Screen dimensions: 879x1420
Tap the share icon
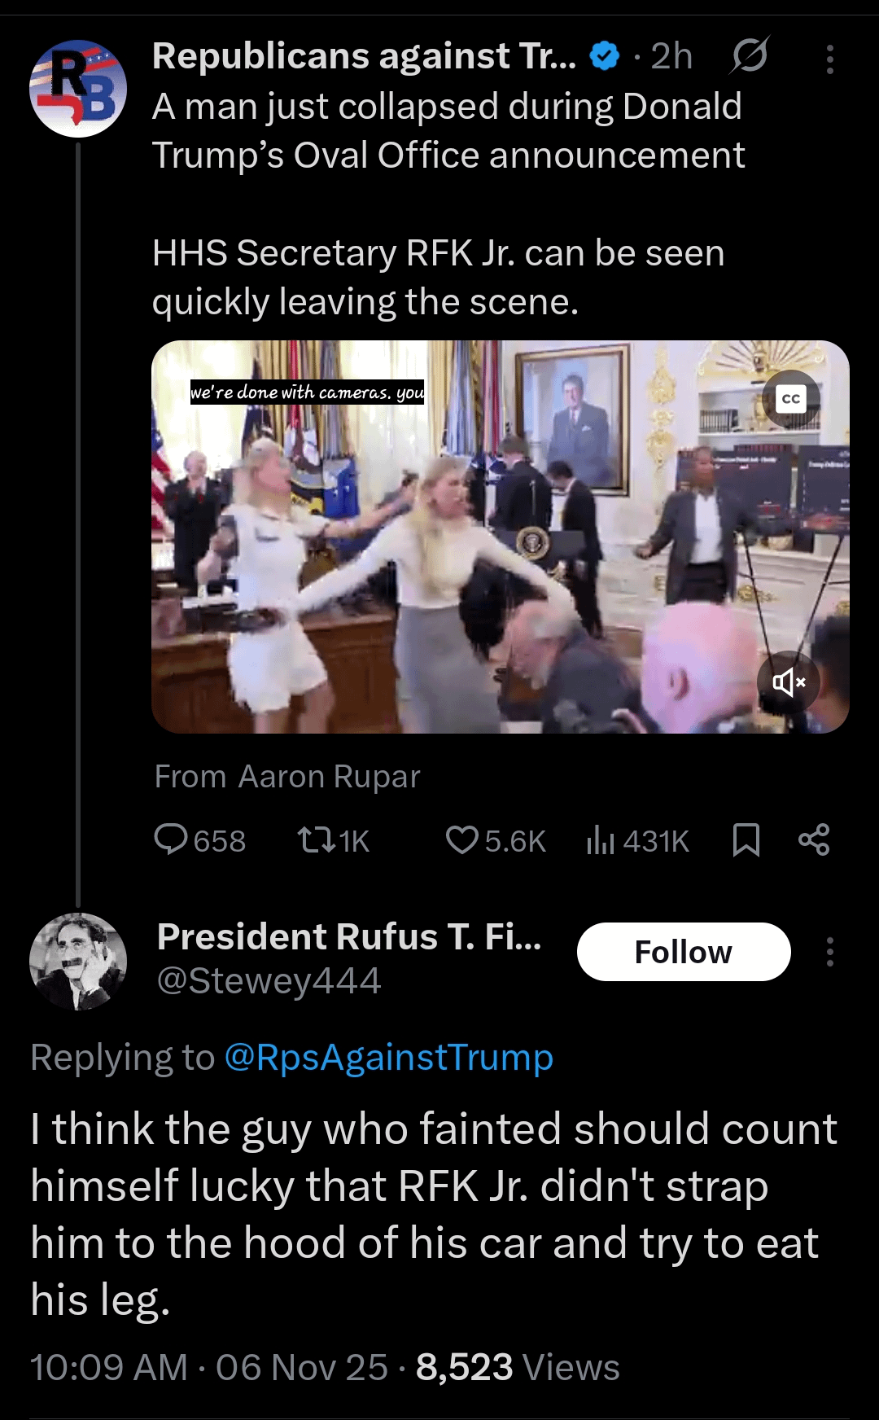point(814,839)
